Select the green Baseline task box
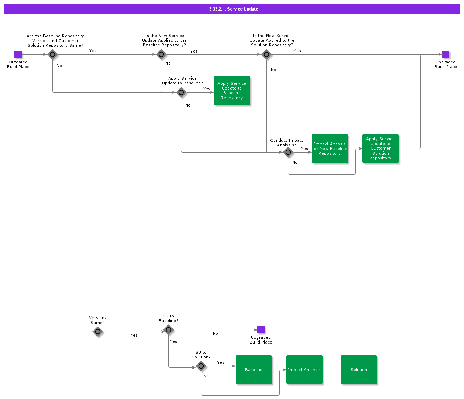Screen dimensions: 464x399 pos(254,370)
